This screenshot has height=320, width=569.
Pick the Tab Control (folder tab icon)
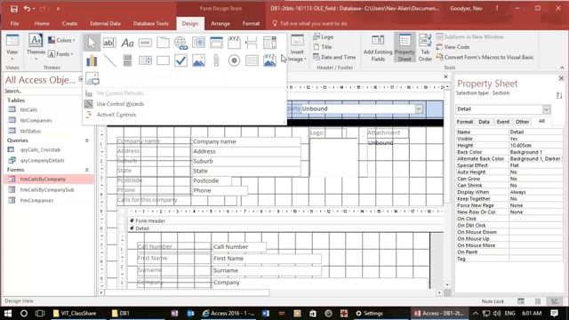click(x=163, y=43)
